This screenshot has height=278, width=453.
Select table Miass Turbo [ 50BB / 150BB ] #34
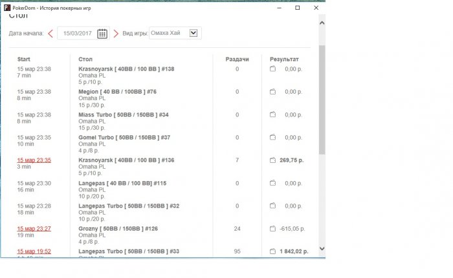[124, 114]
